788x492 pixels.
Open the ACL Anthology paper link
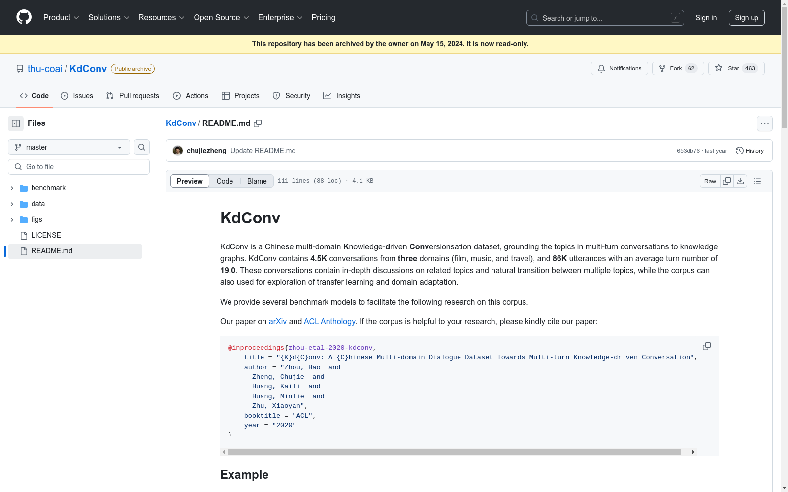click(x=329, y=321)
